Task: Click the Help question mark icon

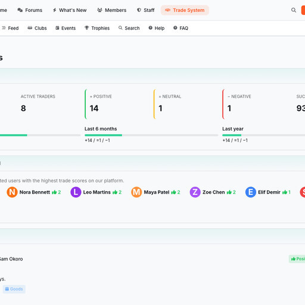Action: click(x=151, y=28)
